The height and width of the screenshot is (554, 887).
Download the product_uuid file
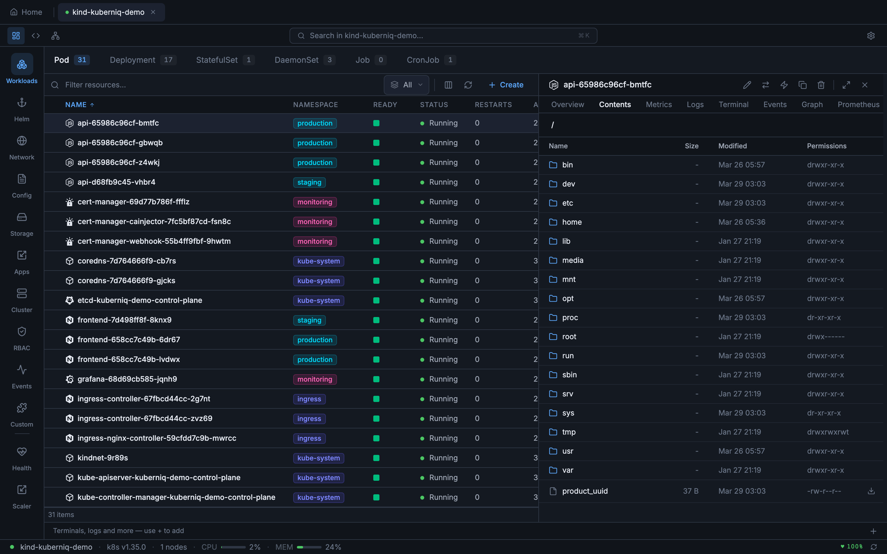click(871, 491)
